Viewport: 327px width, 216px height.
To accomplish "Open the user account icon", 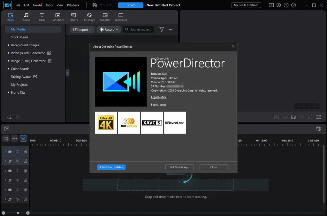I will pos(293,5).
